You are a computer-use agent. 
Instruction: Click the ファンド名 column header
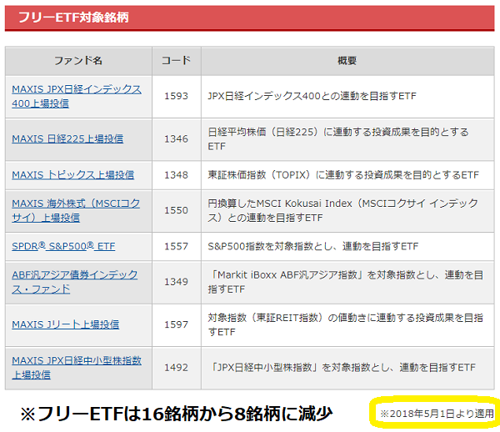click(78, 60)
